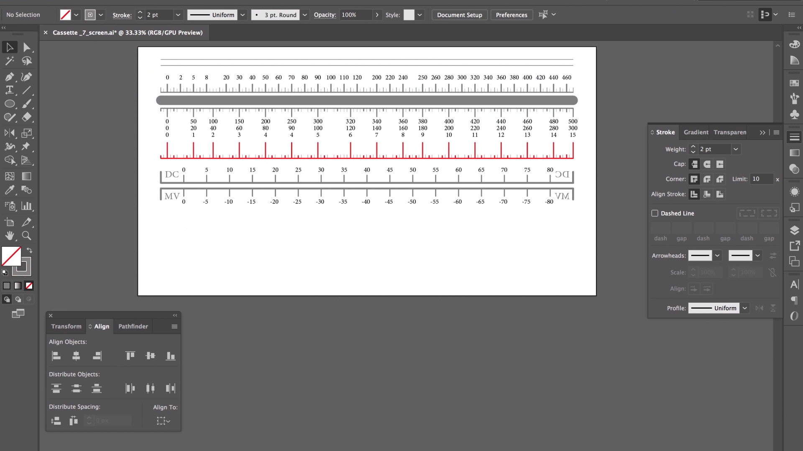
Task: Select the Type tool
Action: pos(9,90)
